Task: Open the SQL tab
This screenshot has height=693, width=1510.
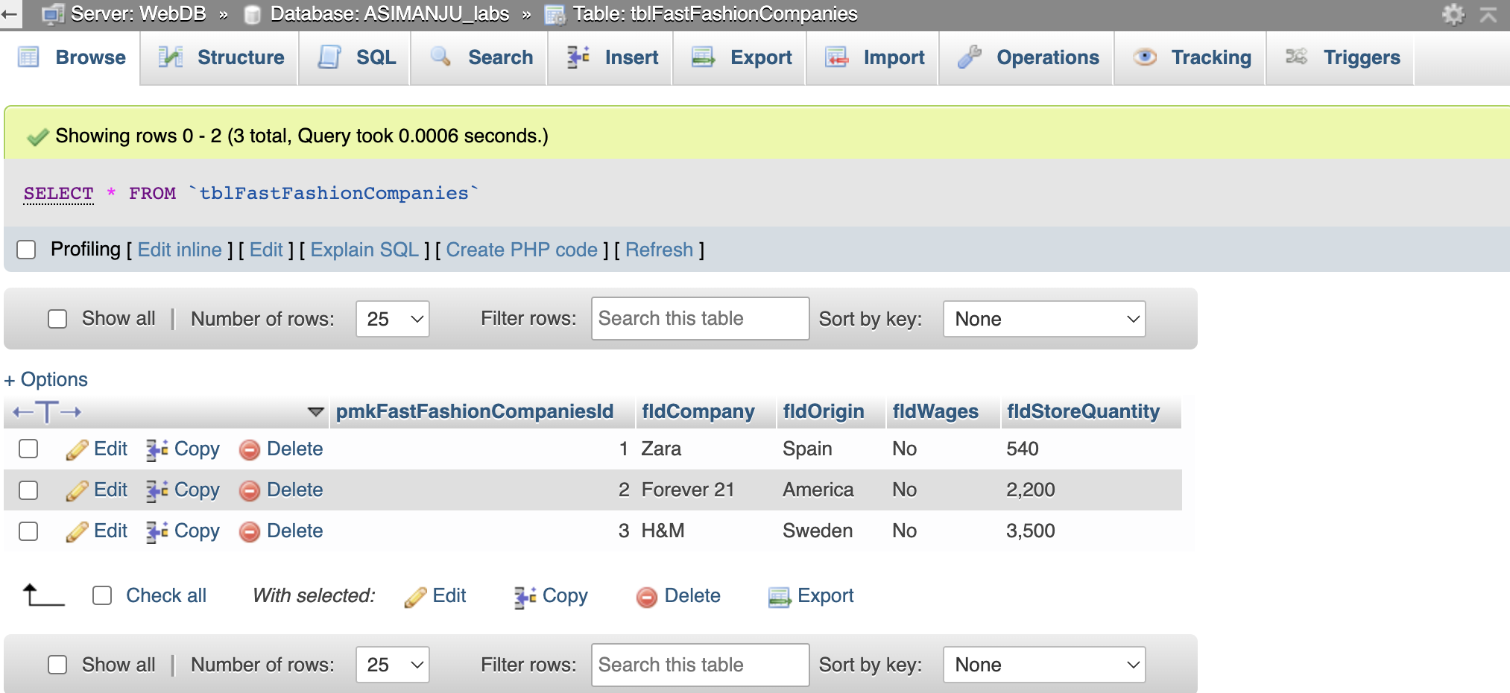Action: [355, 57]
